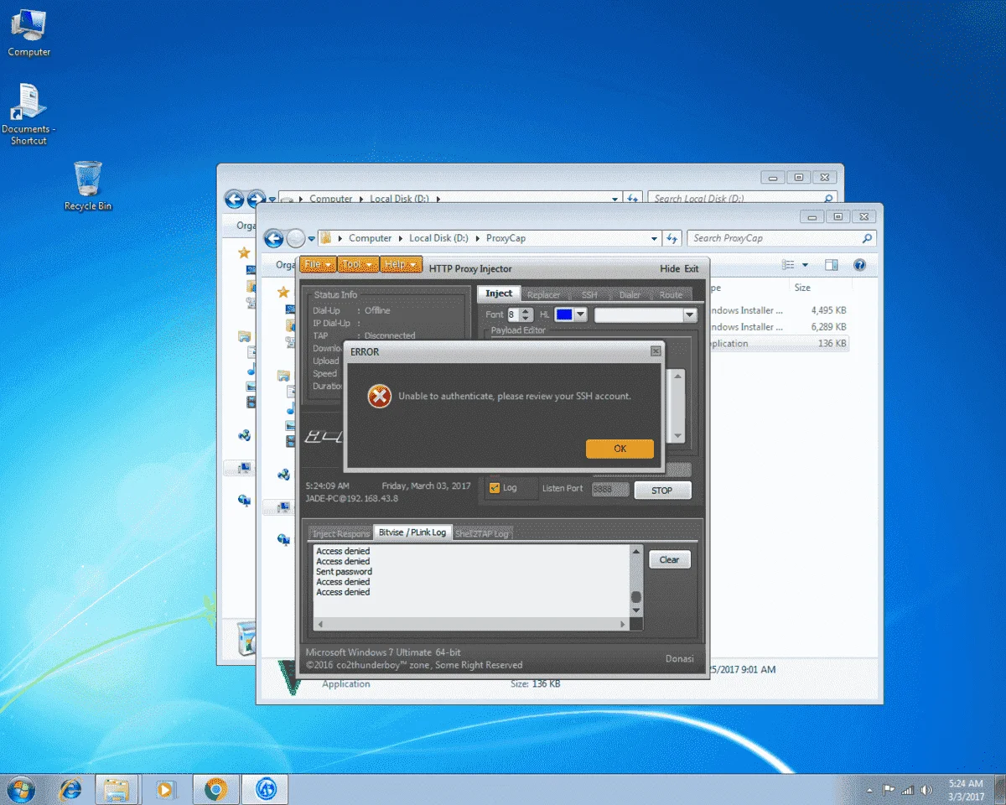Image resolution: width=1006 pixels, height=805 pixels.
Task: Open recent pages dropdown in ProxyCap window
Action: tap(312, 239)
